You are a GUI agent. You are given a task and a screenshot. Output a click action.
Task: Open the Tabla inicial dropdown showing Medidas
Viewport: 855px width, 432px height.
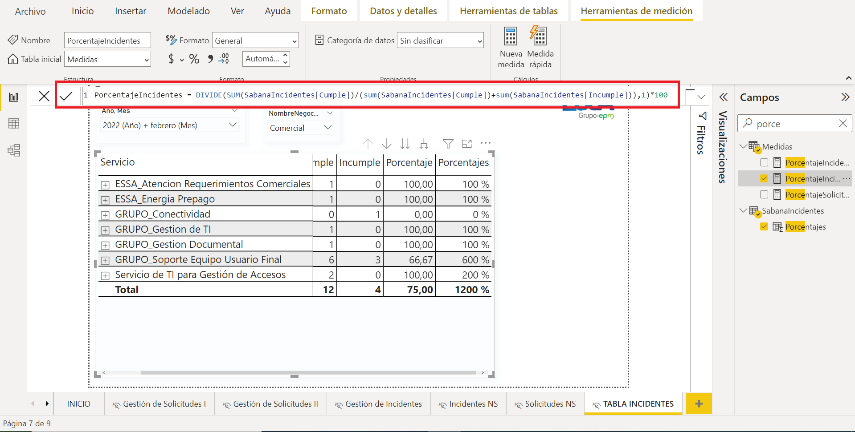coord(108,59)
